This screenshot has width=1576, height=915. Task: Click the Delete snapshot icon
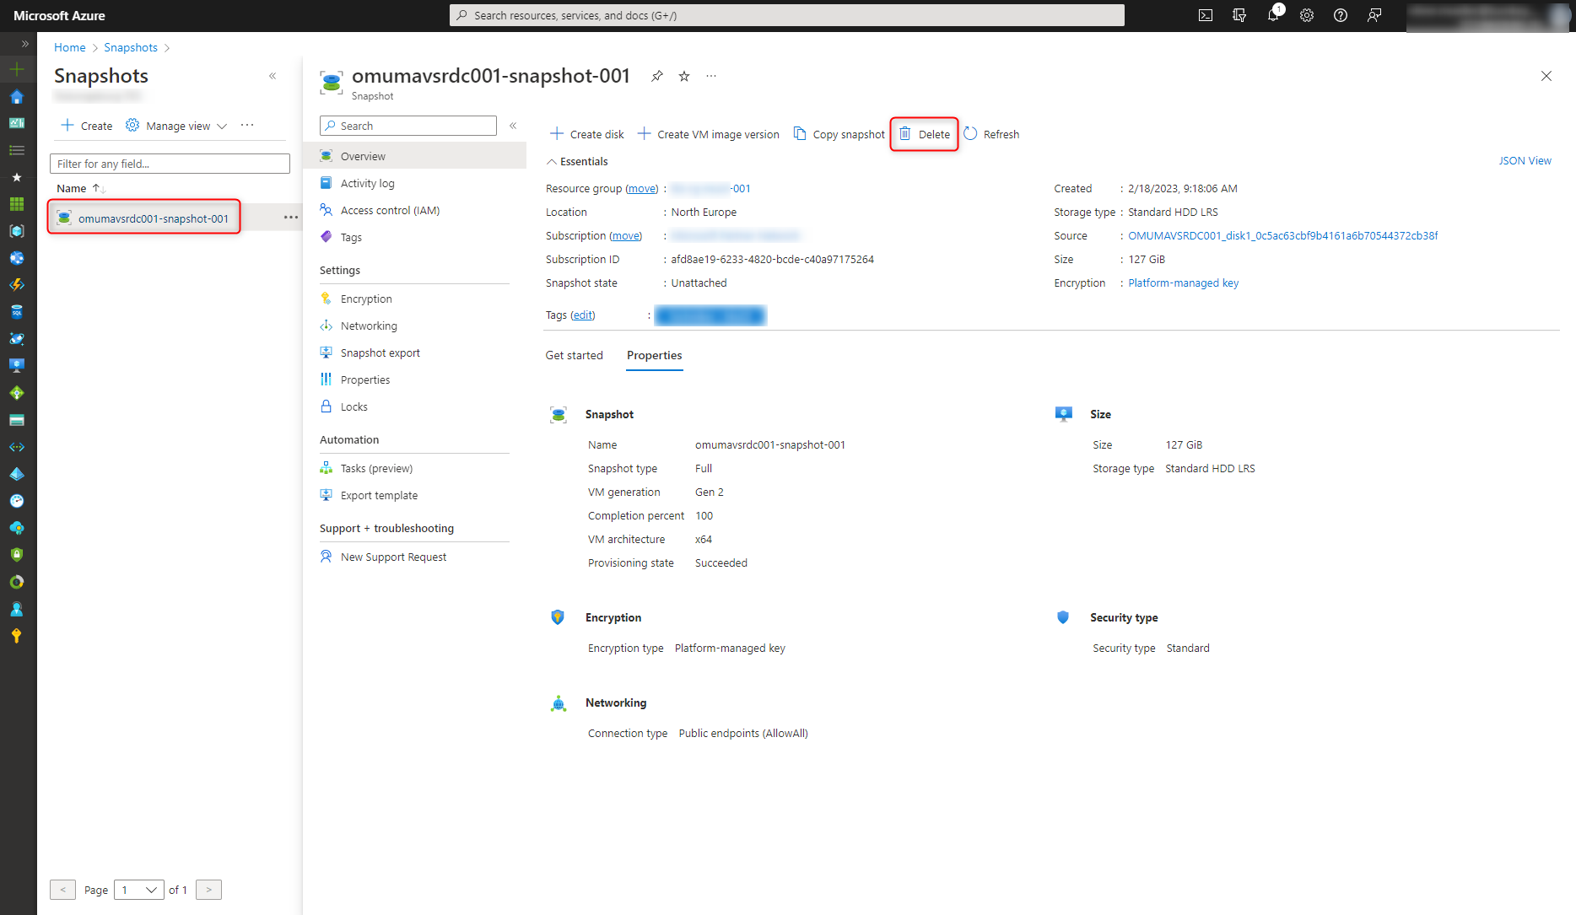point(905,133)
